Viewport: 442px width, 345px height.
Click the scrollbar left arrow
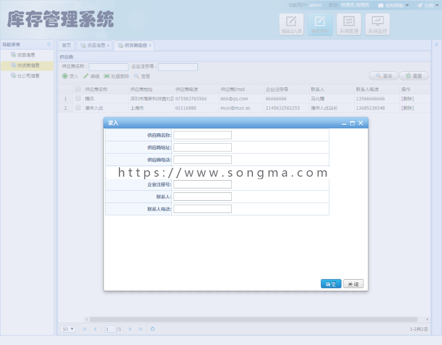click(86, 319)
